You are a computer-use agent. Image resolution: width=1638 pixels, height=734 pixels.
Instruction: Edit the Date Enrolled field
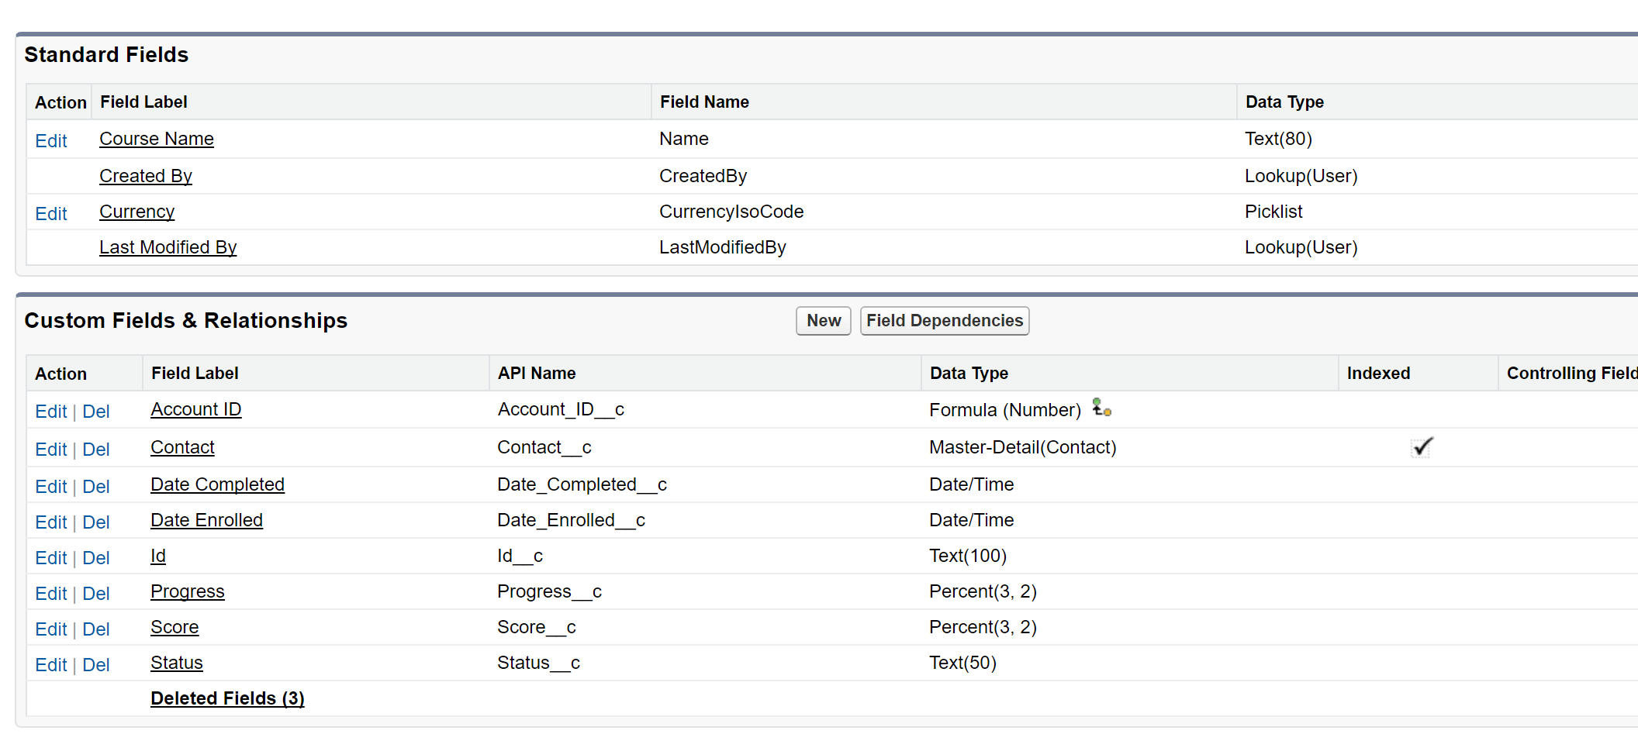pos(51,522)
